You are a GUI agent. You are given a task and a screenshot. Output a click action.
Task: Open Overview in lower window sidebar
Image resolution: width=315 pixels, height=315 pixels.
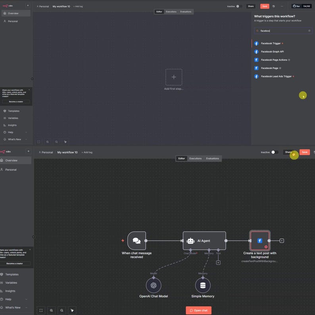coord(15,160)
